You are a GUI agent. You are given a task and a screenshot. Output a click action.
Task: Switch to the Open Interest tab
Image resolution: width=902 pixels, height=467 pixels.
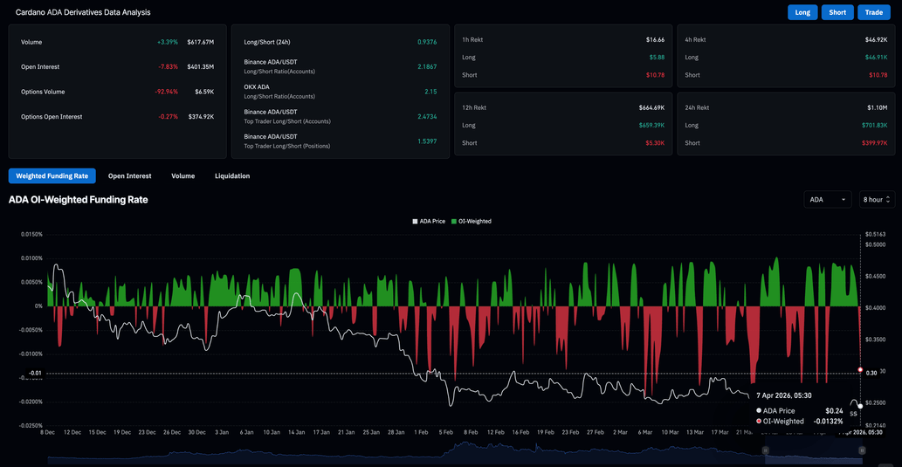click(129, 176)
